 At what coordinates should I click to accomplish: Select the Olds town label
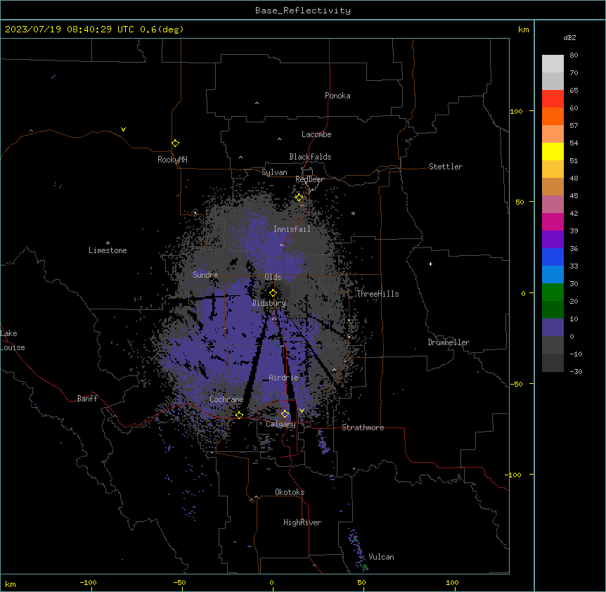click(273, 277)
